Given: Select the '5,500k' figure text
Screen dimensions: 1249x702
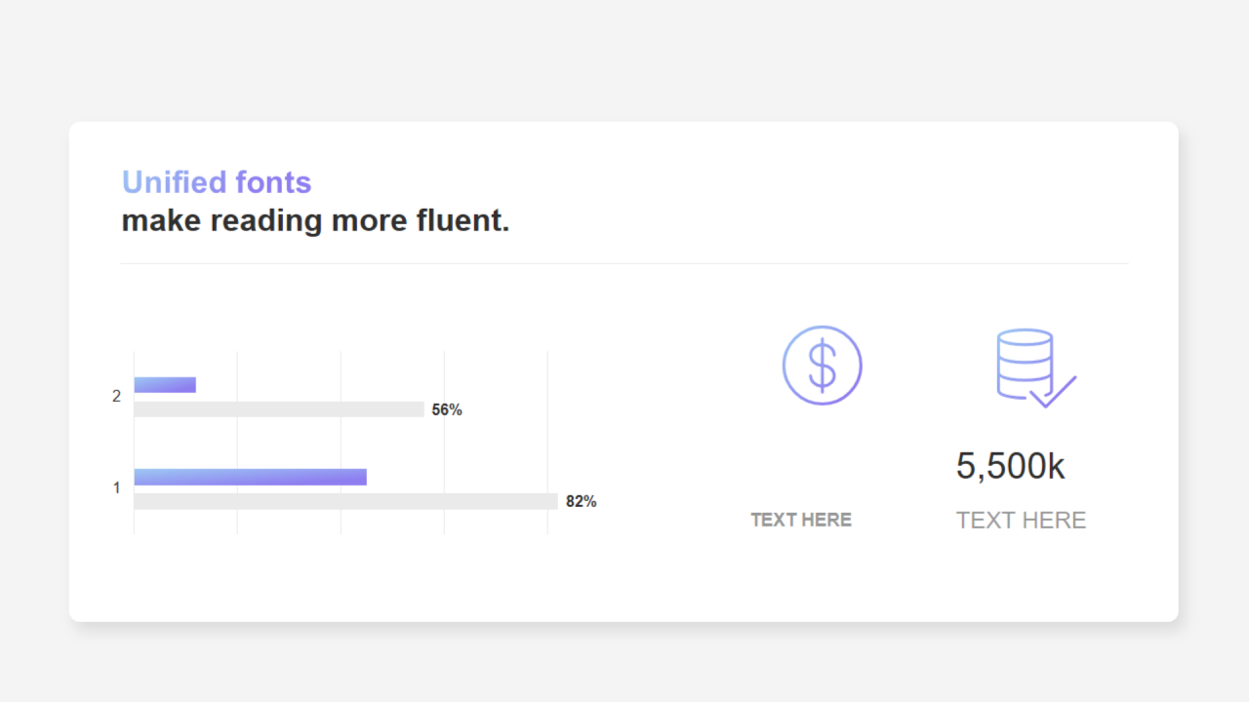Looking at the screenshot, I should (1010, 466).
